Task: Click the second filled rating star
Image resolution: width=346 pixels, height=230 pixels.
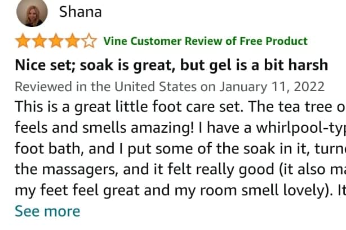Action: pyautogui.click(x=39, y=41)
